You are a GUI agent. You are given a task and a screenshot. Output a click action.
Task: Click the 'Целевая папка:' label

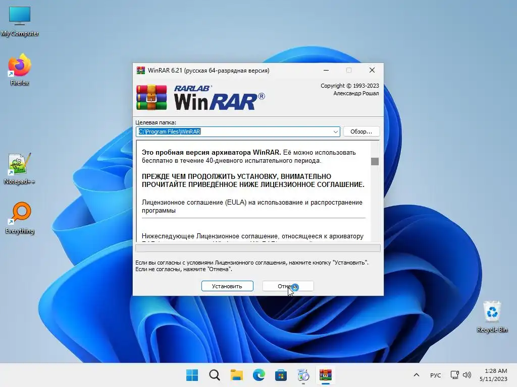156,122
